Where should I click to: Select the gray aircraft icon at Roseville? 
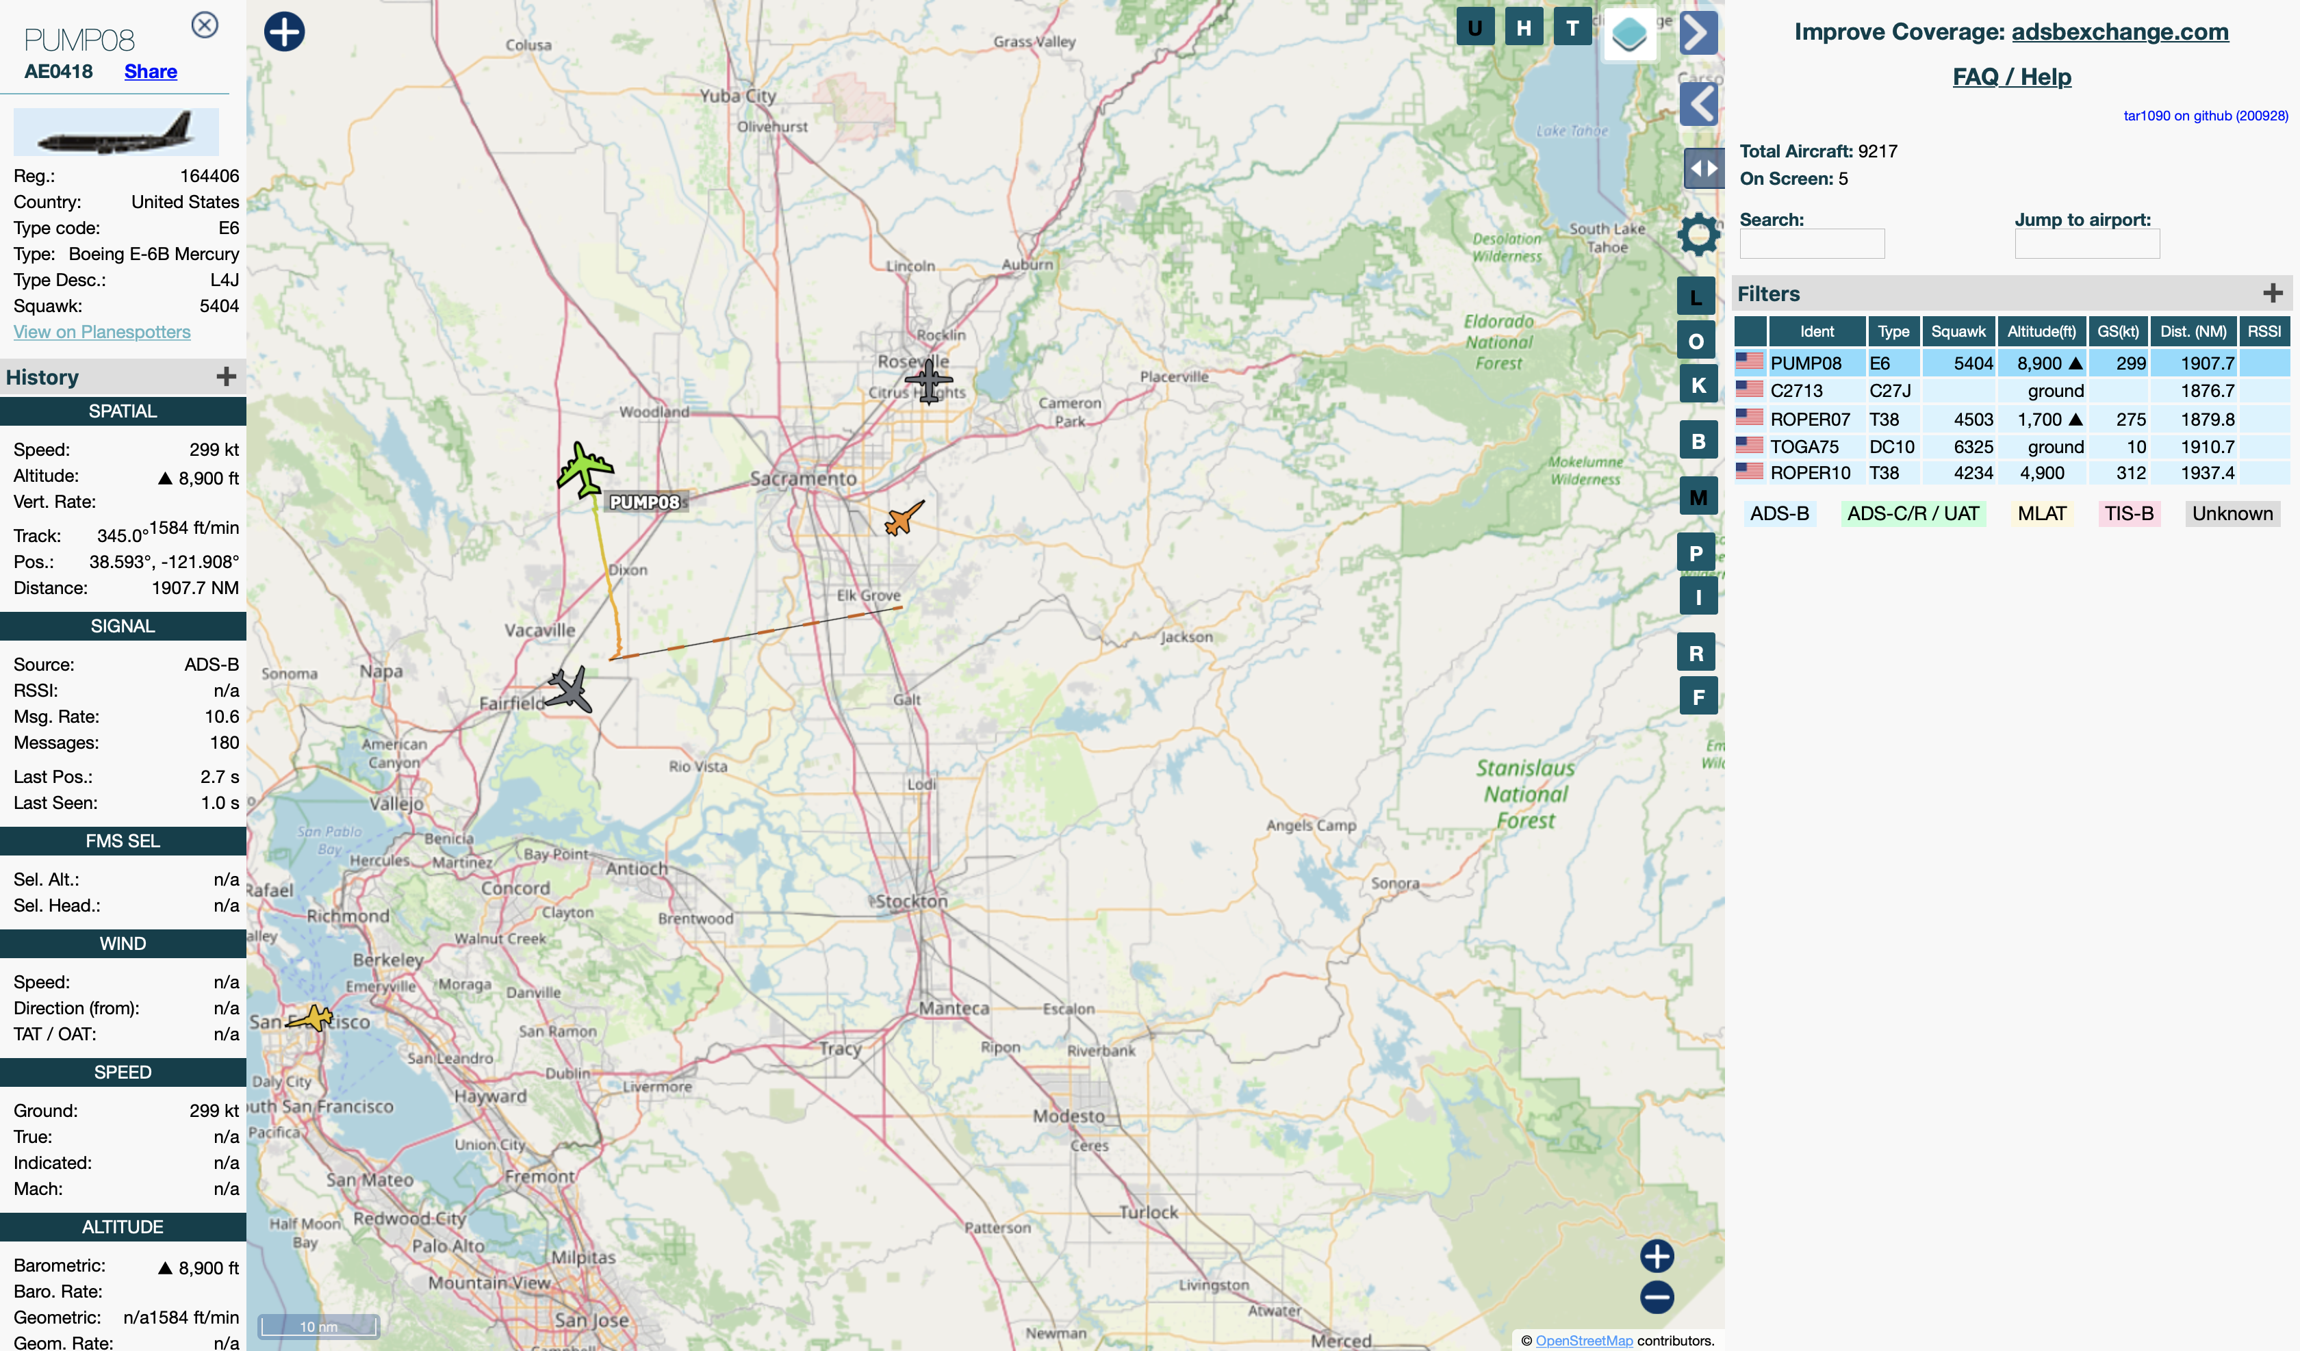coord(929,381)
